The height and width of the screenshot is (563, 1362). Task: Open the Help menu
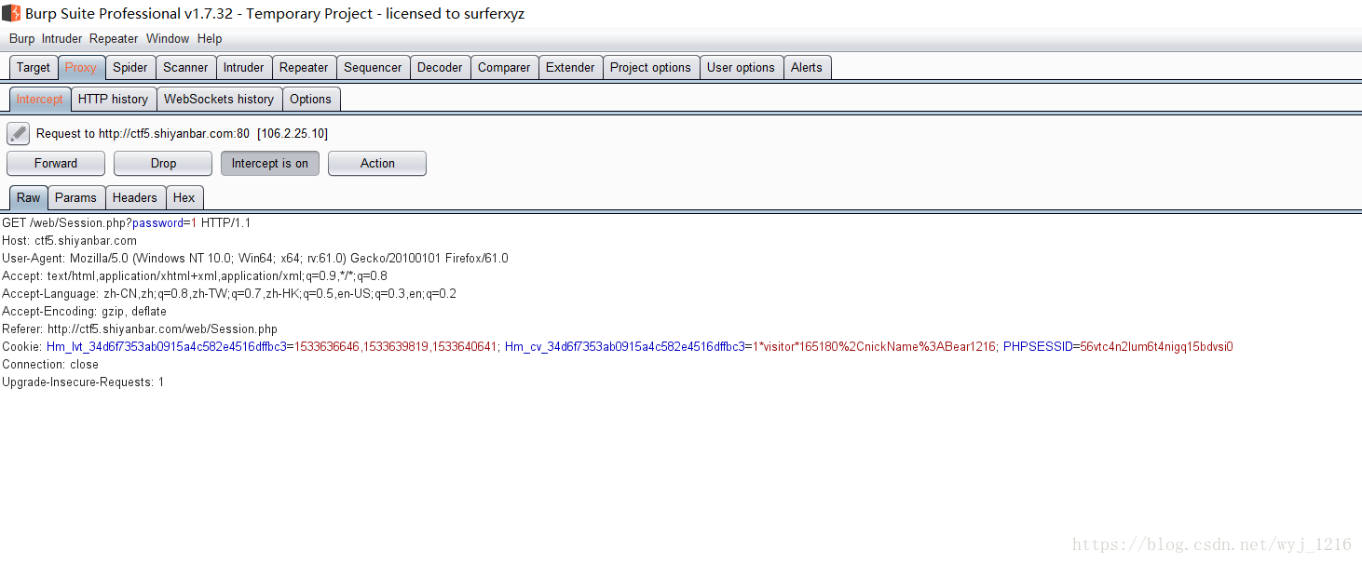pos(210,38)
